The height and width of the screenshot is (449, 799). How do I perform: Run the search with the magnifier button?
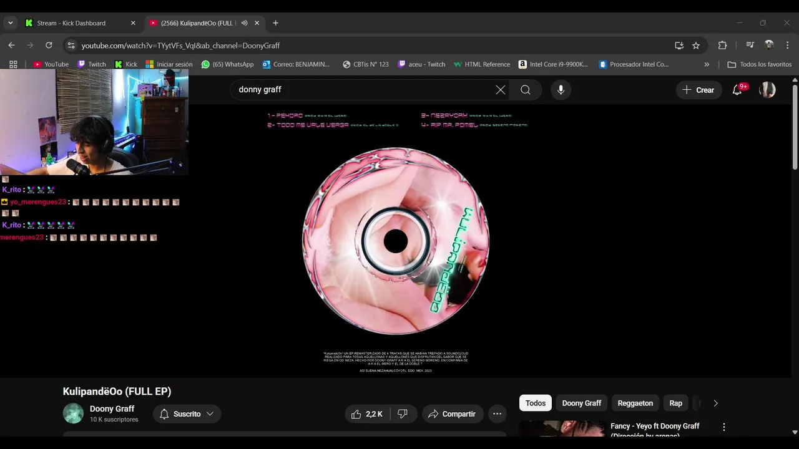coord(526,90)
